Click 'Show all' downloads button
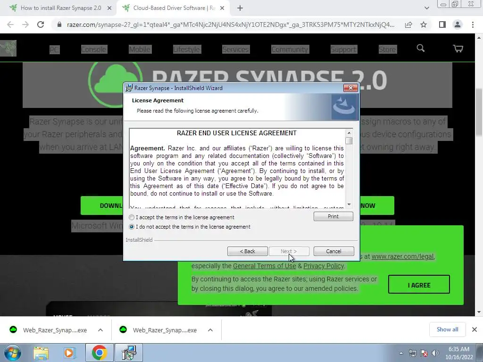This screenshot has width=483, height=362. [x=447, y=329]
